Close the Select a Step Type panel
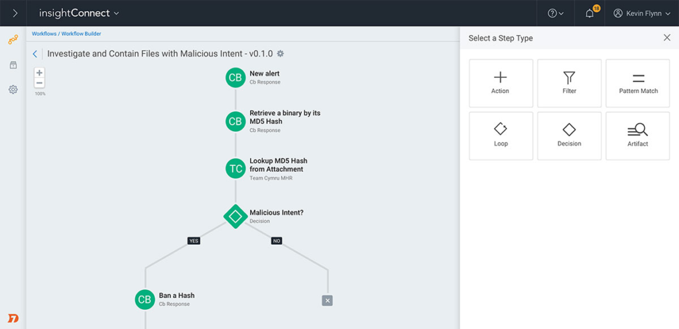This screenshot has height=329, width=679. point(666,38)
